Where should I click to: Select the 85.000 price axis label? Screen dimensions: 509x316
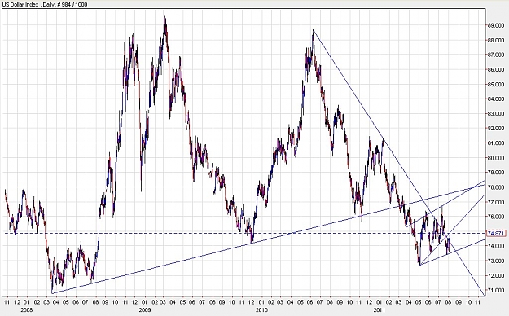tap(497, 84)
